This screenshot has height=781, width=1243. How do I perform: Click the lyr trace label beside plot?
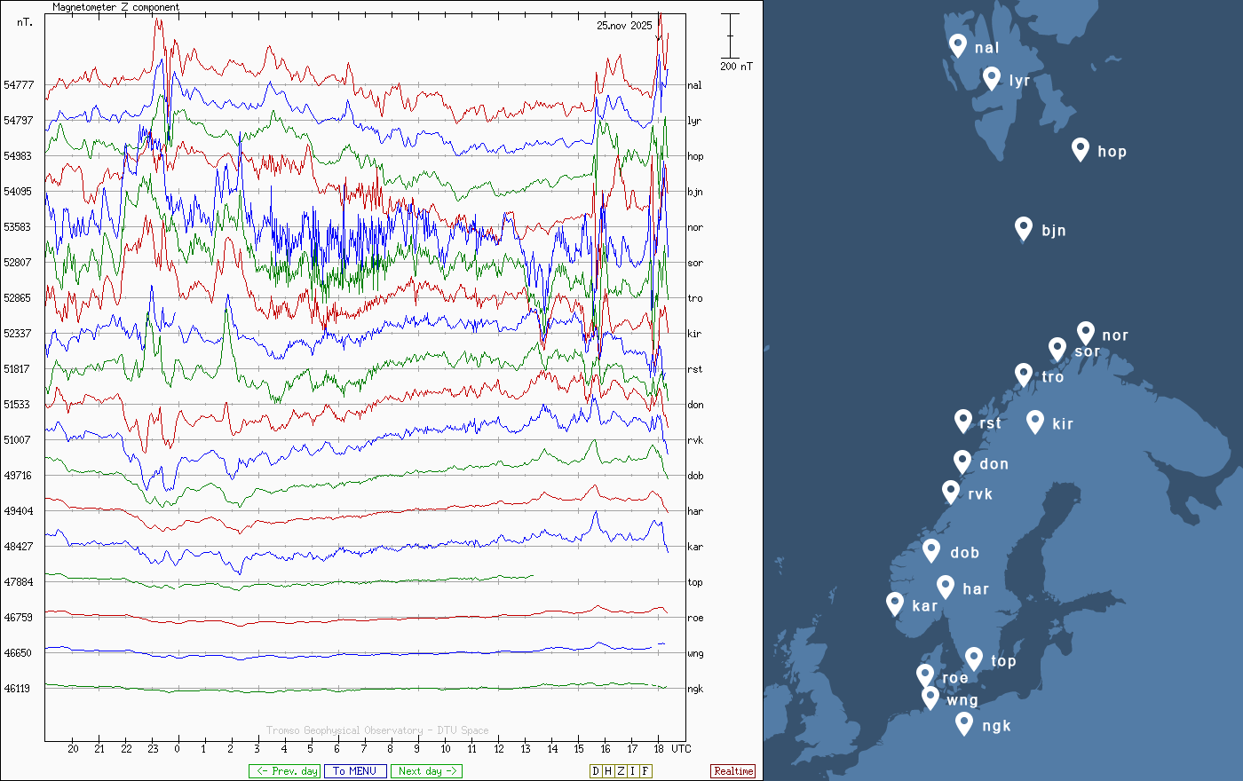point(694,121)
